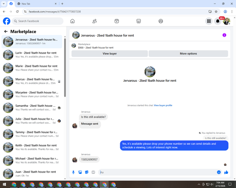Click the 'Message sent' bubble
The image size is (236, 188).
click(90, 124)
